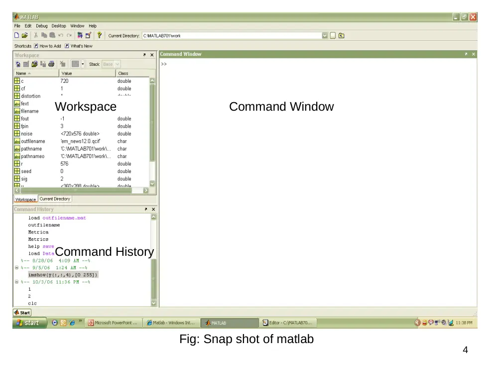
Task: Open the Help menu
Action: tap(93, 26)
